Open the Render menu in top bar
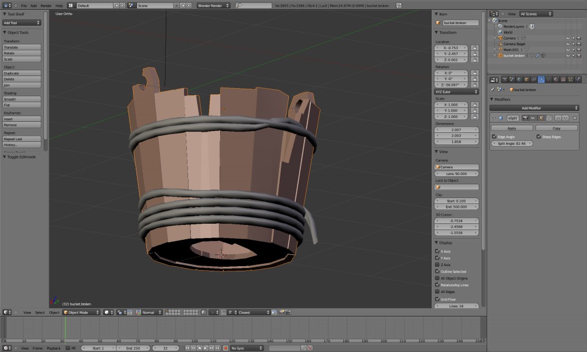Viewport: 587px width, 352px height. point(46,5)
